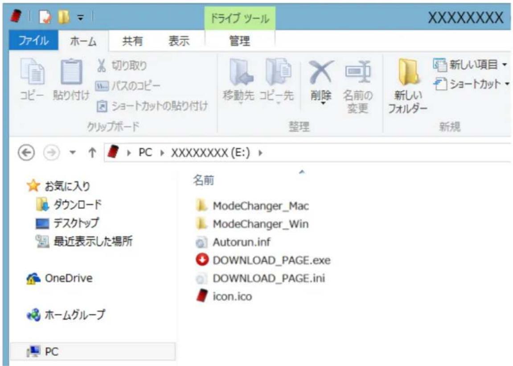Click the red drive icon in the address bar
Screen dimensions: 513x366
[x=113, y=152]
